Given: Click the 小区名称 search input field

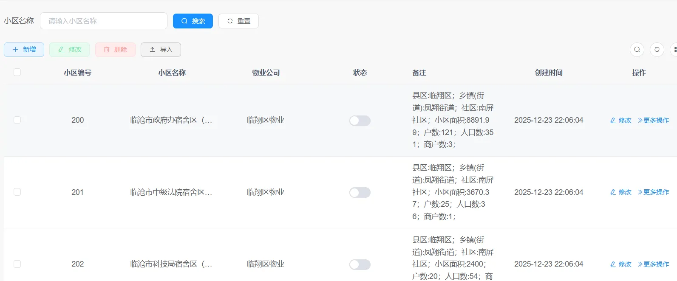Looking at the screenshot, I should coord(103,21).
